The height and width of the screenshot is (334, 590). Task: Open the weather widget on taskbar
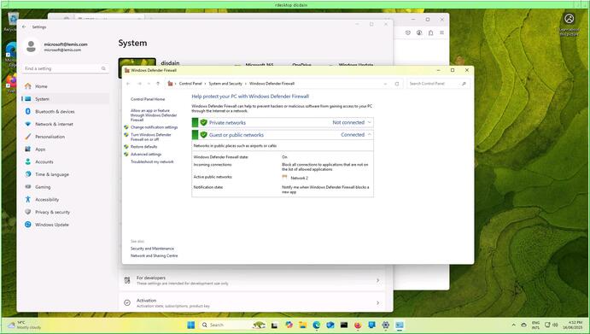(x=24, y=325)
